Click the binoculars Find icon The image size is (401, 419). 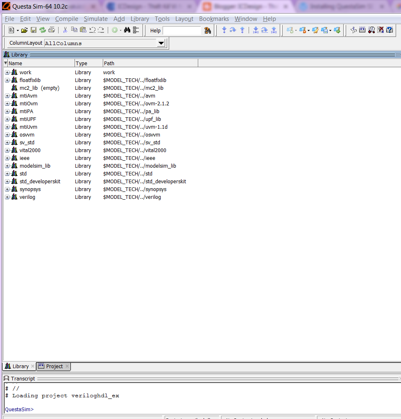[127, 30]
